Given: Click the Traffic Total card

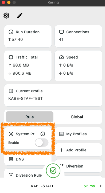Looking at the screenshot, I should [x=28, y=66].
